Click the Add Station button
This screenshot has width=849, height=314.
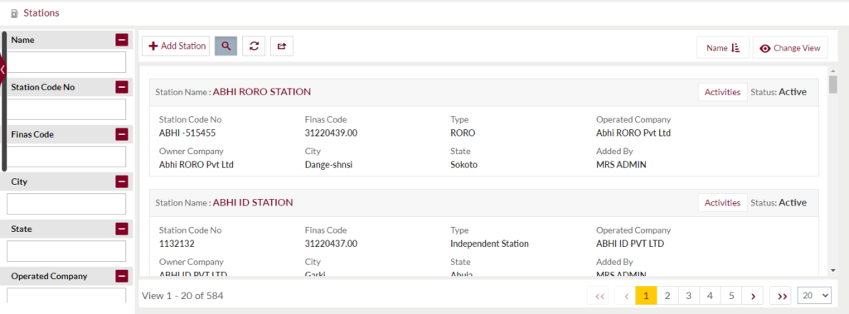tap(176, 46)
